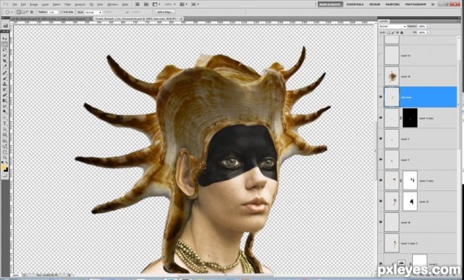The image size is (464, 280).
Task: Open the Opacity slider dropdown arrow
Action: click(428, 26)
